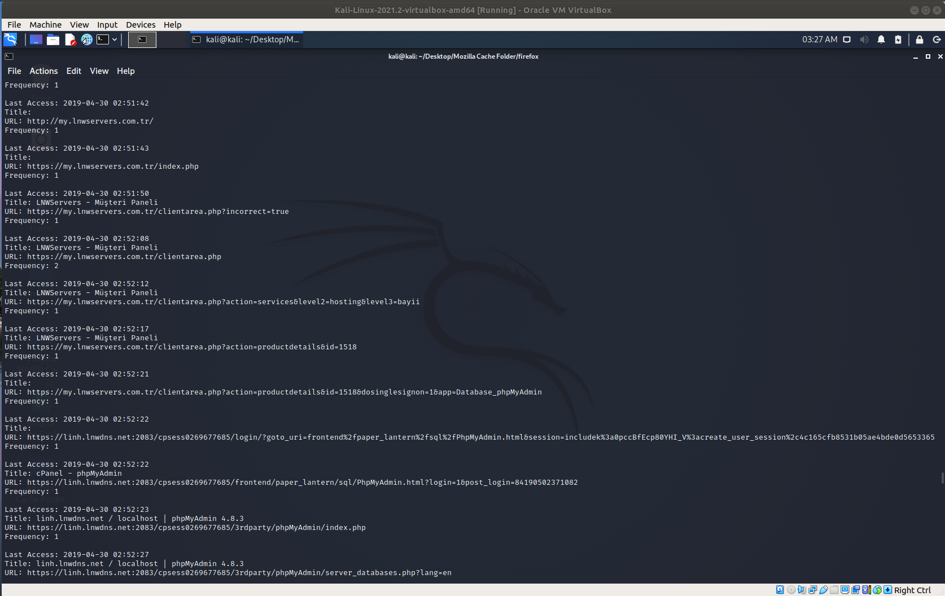
Task: Click the 03:27 AM panel clock
Action: (820, 40)
